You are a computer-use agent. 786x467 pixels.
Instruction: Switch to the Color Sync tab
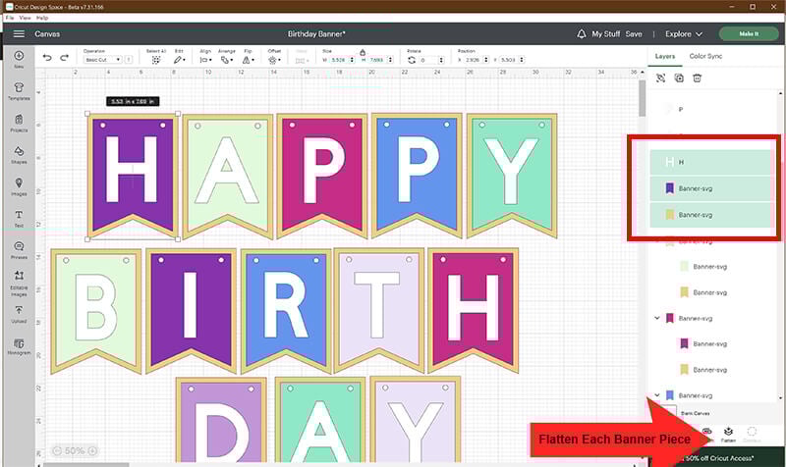pyautogui.click(x=705, y=56)
